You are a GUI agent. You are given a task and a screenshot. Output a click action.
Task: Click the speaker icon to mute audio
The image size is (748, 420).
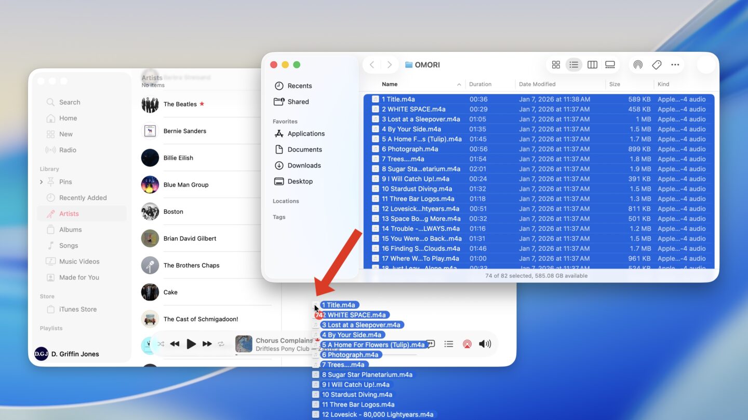pos(484,344)
